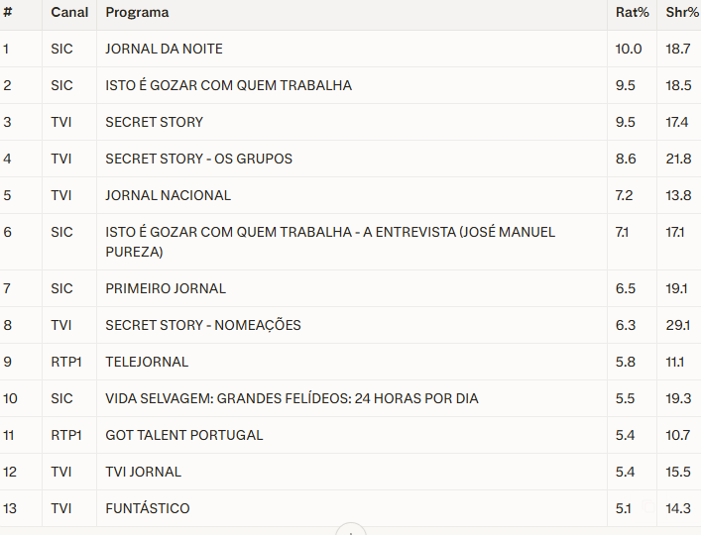Viewport: 701px width, 535px height.
Task: Select the TVI JORNAL row
Action: coord(143,472)
